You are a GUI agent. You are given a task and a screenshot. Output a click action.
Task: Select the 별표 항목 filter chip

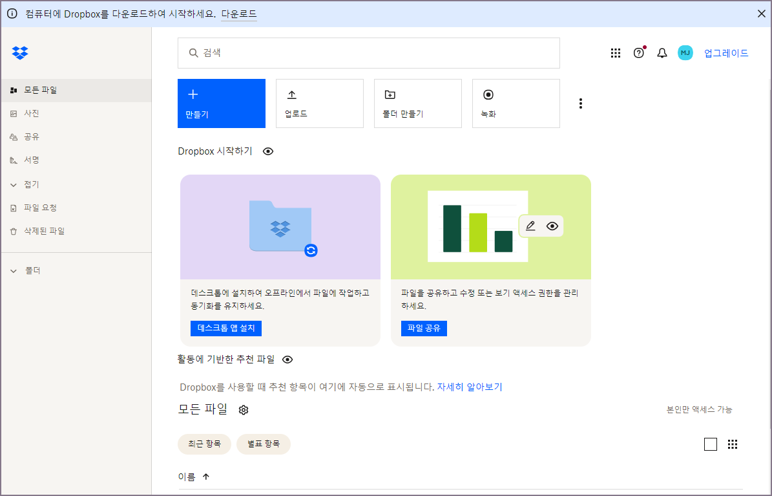[264, 444]
